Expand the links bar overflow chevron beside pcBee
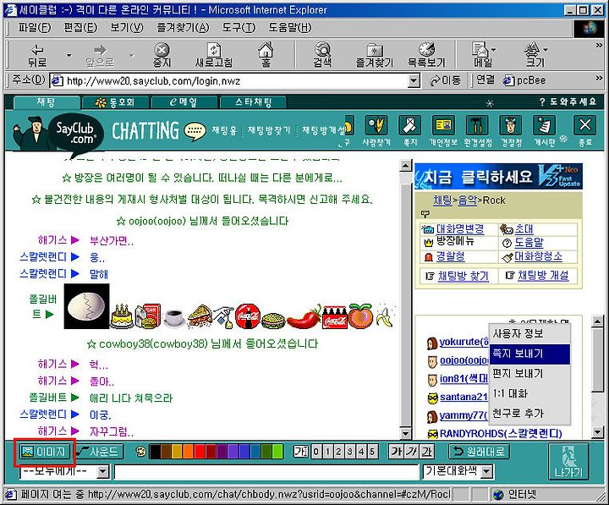This screenshot has height=505, width=609. [x=600, y=79]
